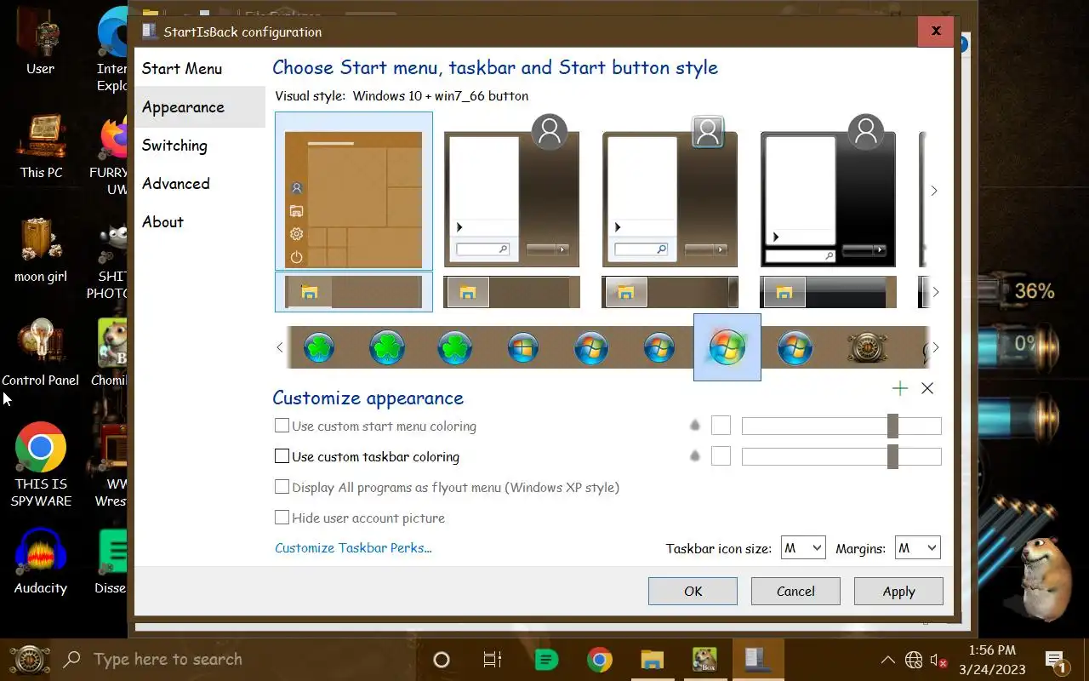Open the Margins dropdown
The height and width of the screenshot is (681, 1089).
[917, 548]
